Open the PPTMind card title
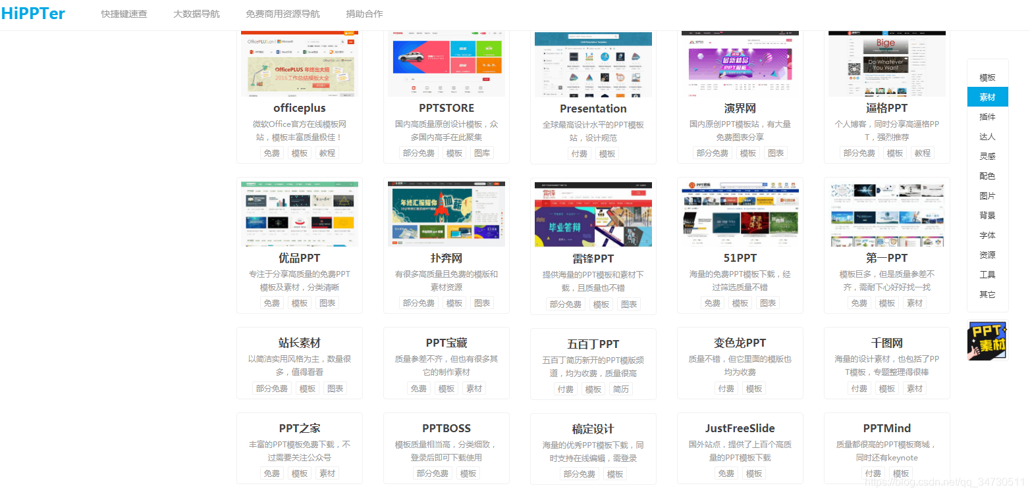This screenshot has height=494, width=1030. pos(887,428)
